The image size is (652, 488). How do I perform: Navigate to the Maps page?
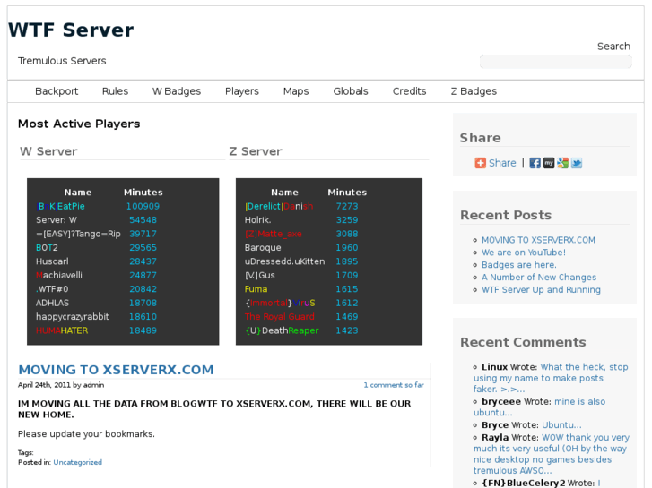pos(296,91)
